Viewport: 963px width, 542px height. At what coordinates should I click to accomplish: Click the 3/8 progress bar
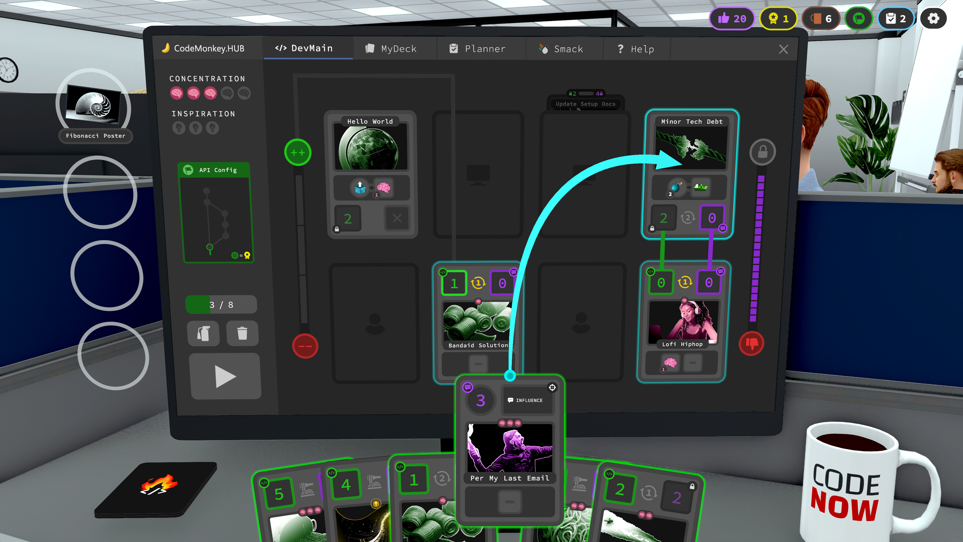coord(221,304)
